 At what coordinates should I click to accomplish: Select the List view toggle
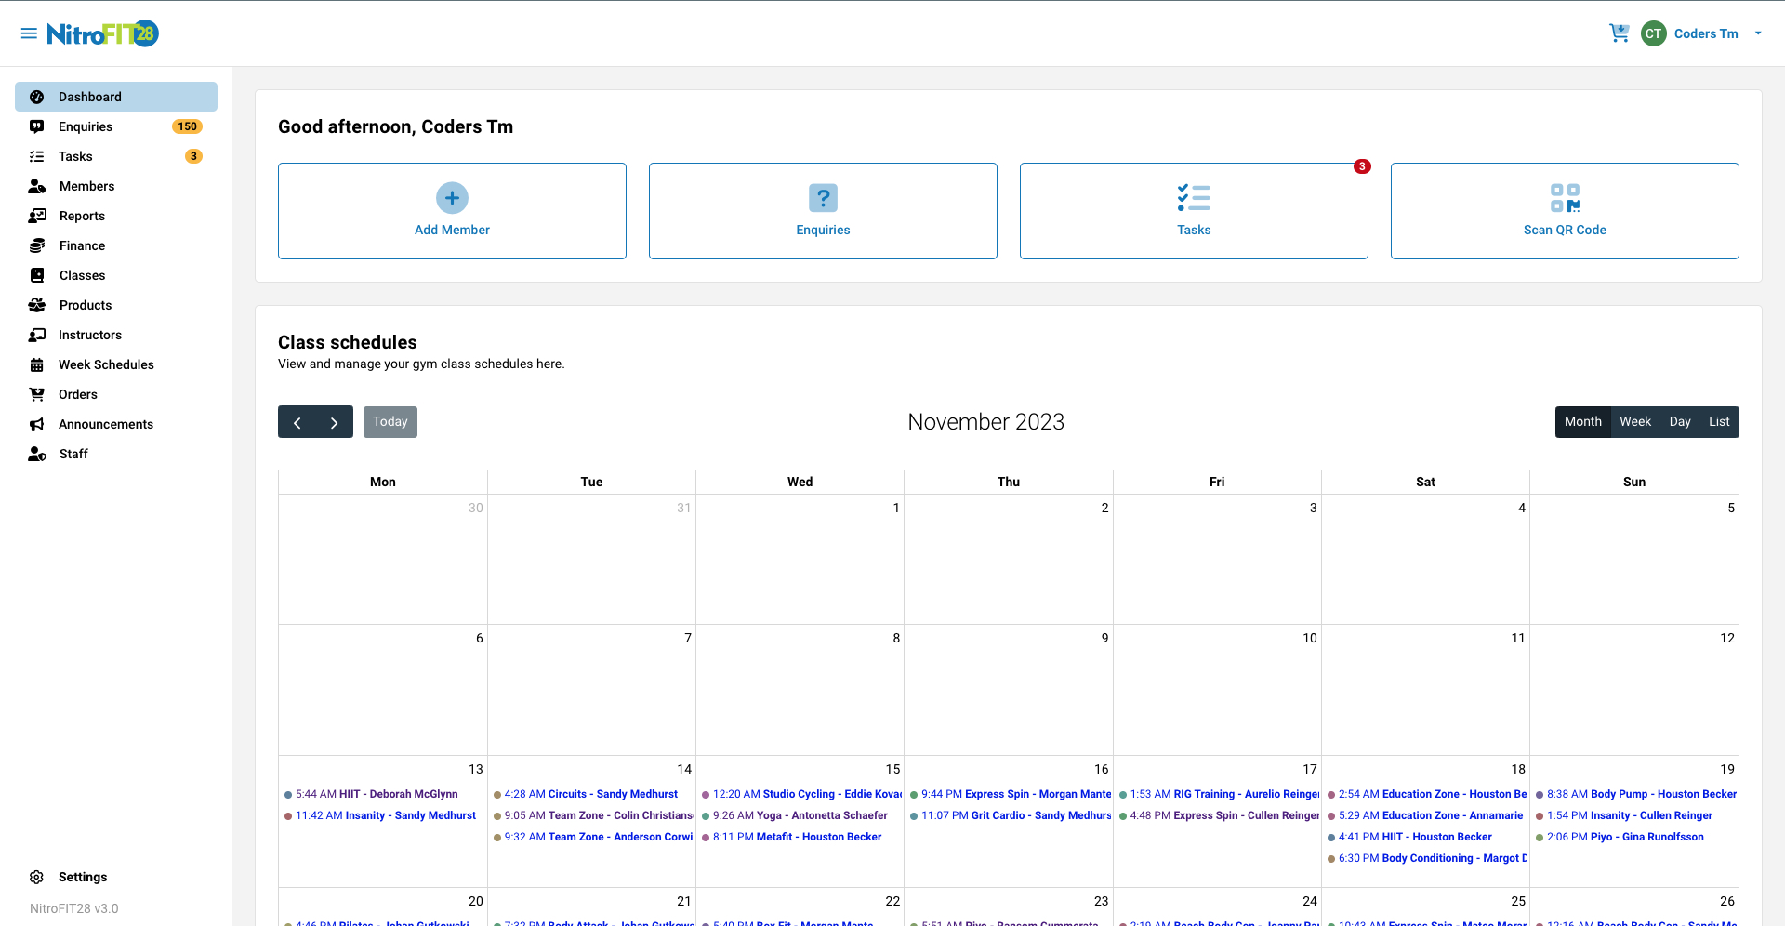pos(1719,421)
